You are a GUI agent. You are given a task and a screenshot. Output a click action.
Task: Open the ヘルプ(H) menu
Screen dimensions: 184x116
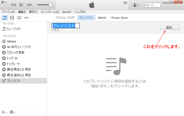[80, 12]
